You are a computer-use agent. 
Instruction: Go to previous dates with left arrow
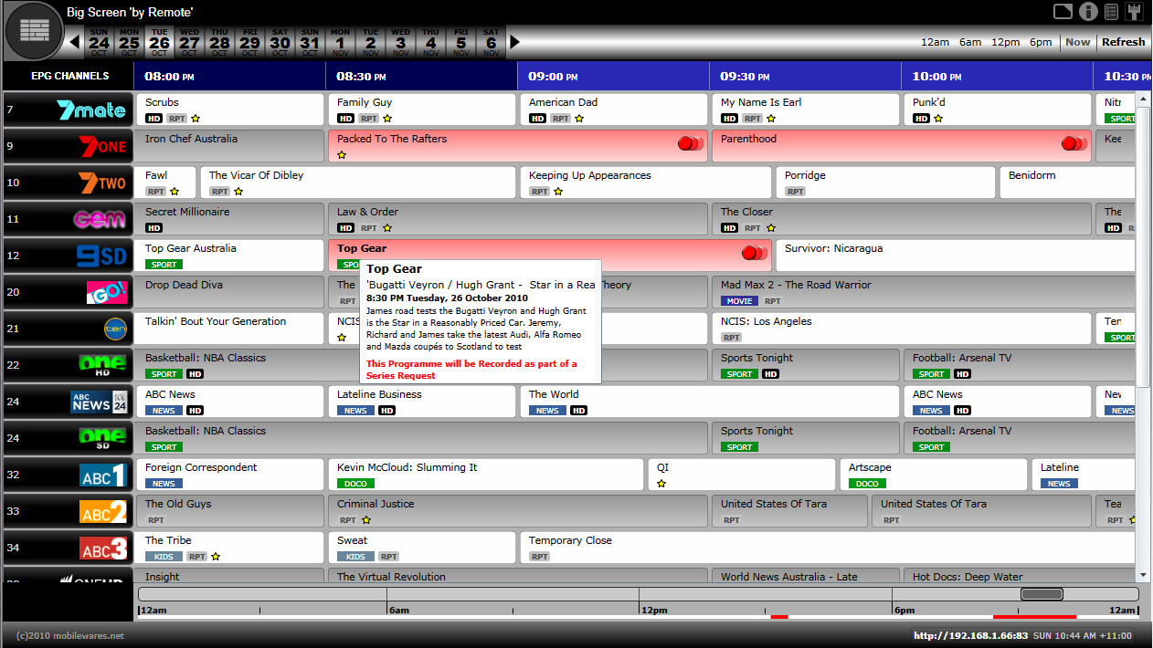click(74, 42)
